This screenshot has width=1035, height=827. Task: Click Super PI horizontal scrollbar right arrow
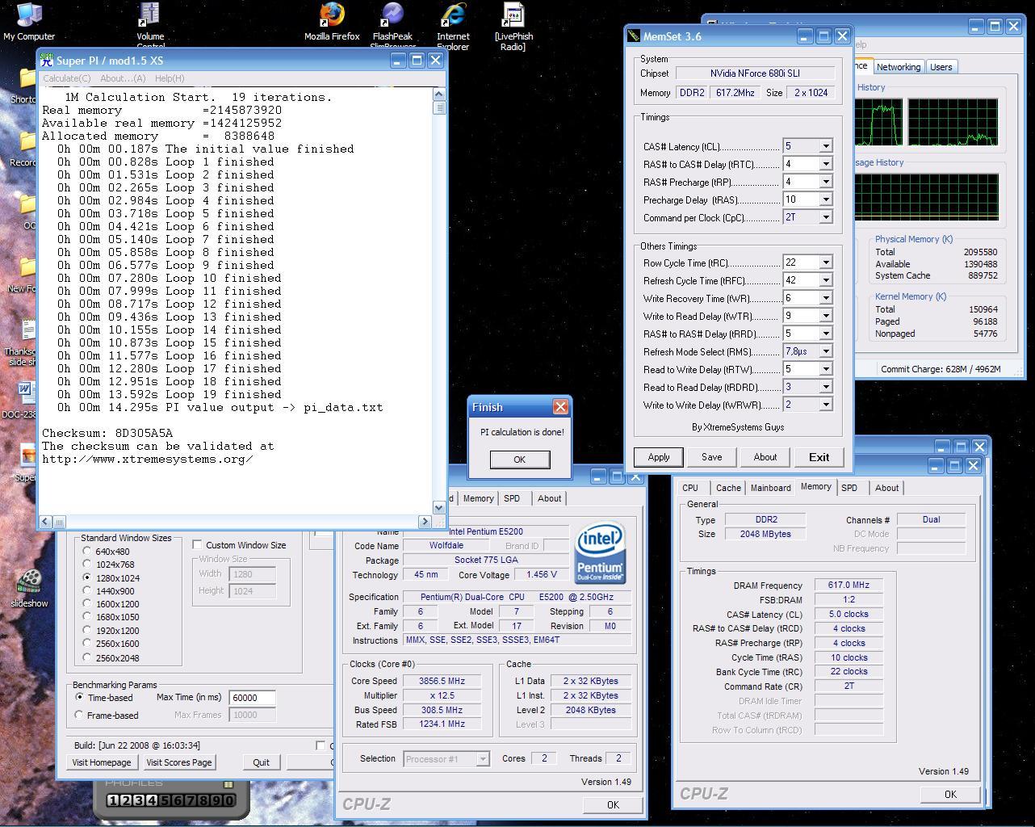425,522
